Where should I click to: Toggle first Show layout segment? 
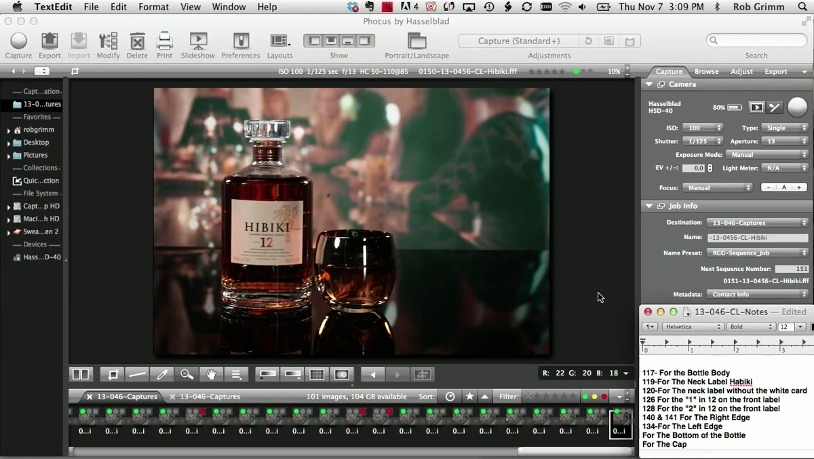pos(314,41)
